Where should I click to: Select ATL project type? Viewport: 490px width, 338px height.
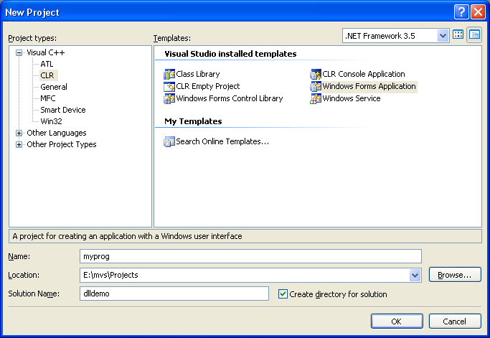tap(47, 64)
